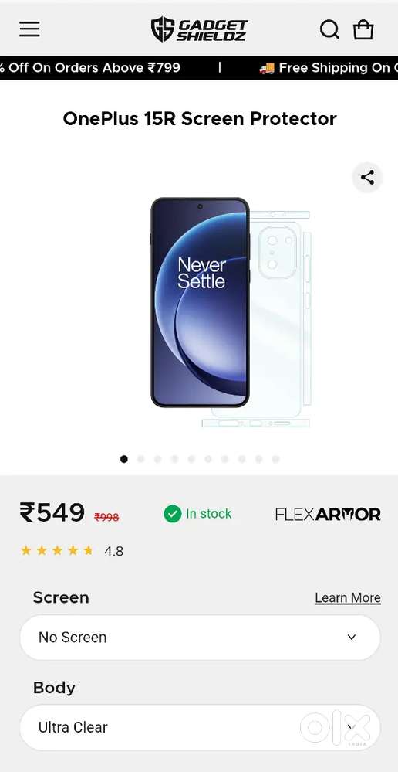Click the FlexArmor brand logo
398x772 pixels.
click(x=328, y=515)
